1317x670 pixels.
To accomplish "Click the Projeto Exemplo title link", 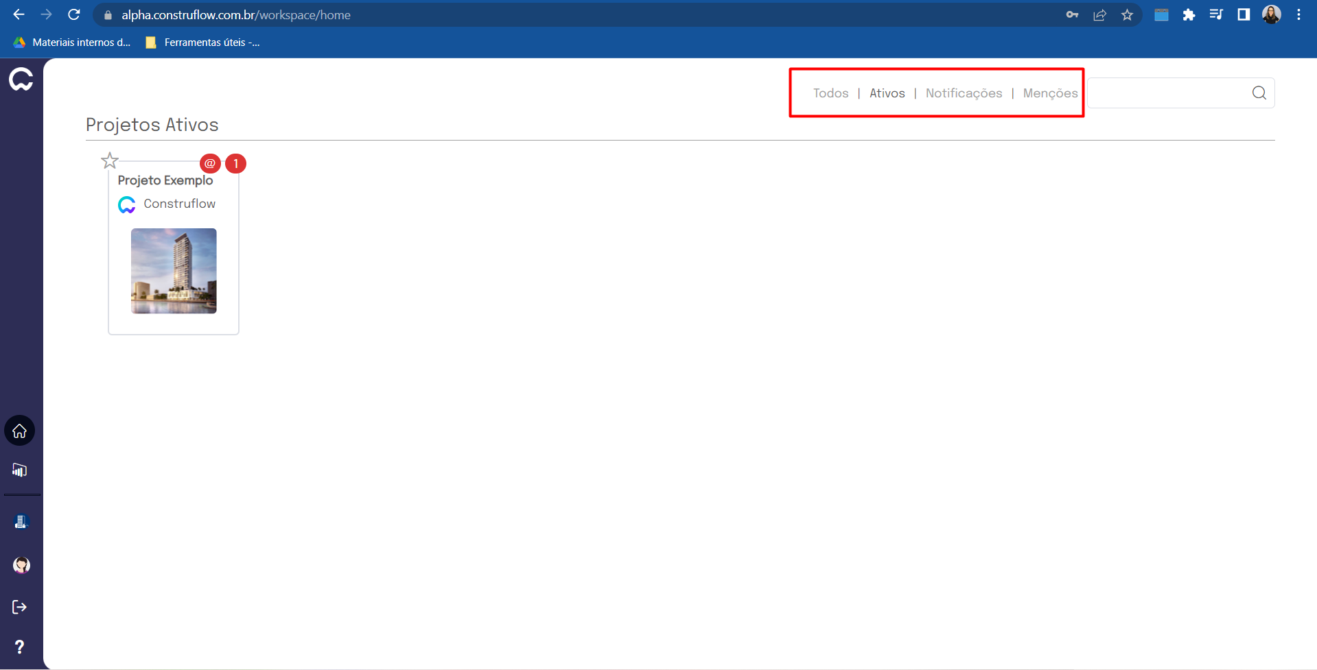I will pos(165,180).
